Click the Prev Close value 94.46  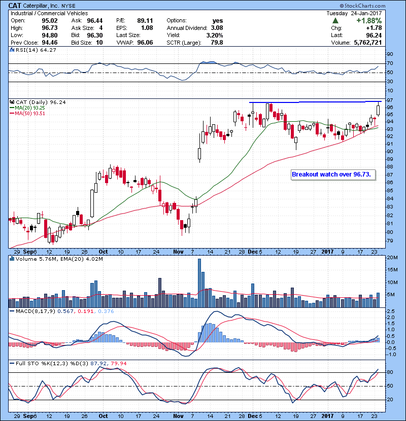(49, 43)
